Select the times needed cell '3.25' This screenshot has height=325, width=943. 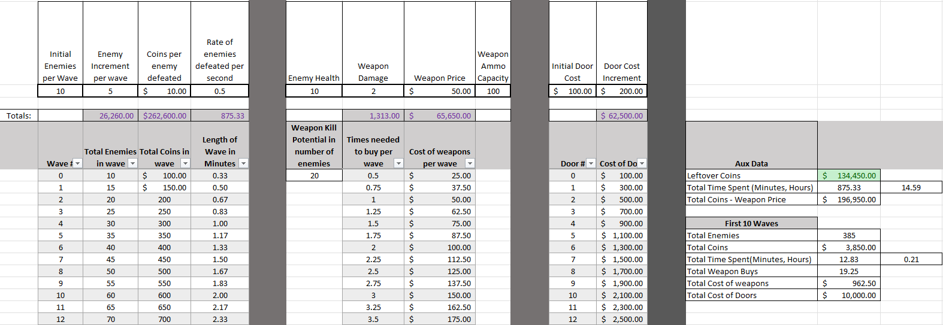pos(373,307)
